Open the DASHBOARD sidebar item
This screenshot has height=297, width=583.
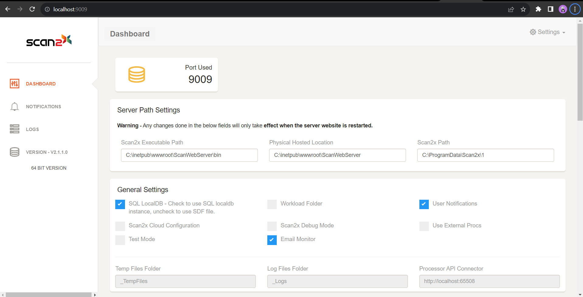(41, 84)
